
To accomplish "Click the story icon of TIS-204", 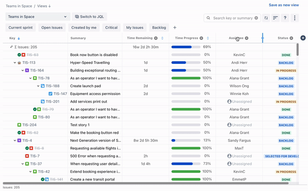I will click(x=19, y=125).
